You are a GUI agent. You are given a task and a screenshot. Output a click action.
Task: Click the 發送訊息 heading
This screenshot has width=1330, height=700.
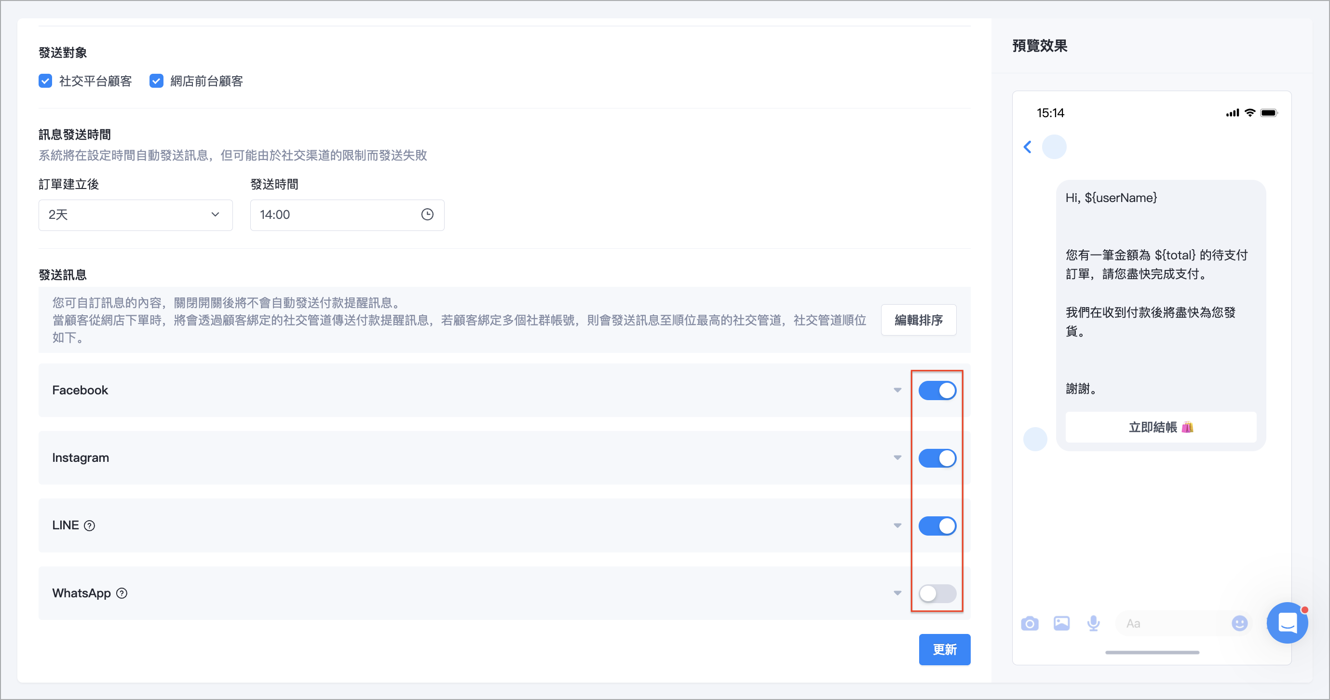coord(63,275)
